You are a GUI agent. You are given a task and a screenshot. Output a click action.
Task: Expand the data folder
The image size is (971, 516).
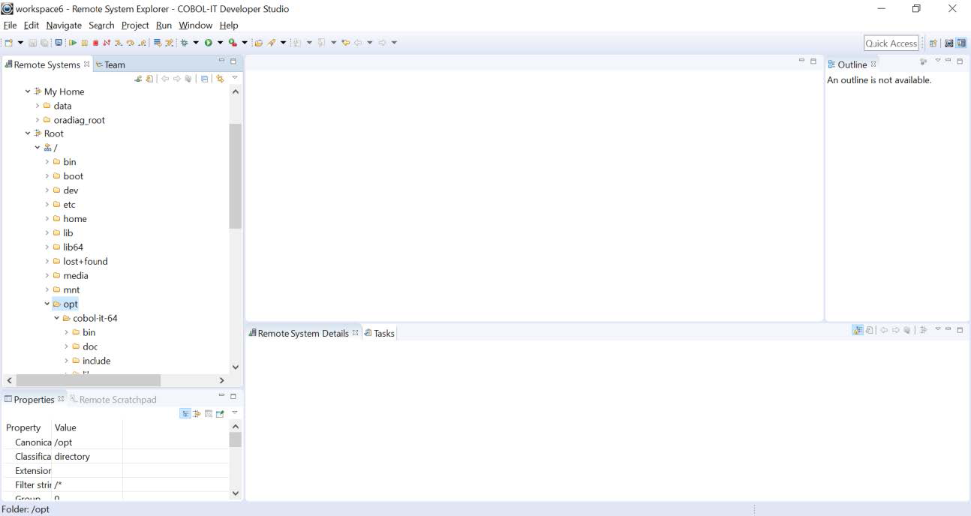38,106
